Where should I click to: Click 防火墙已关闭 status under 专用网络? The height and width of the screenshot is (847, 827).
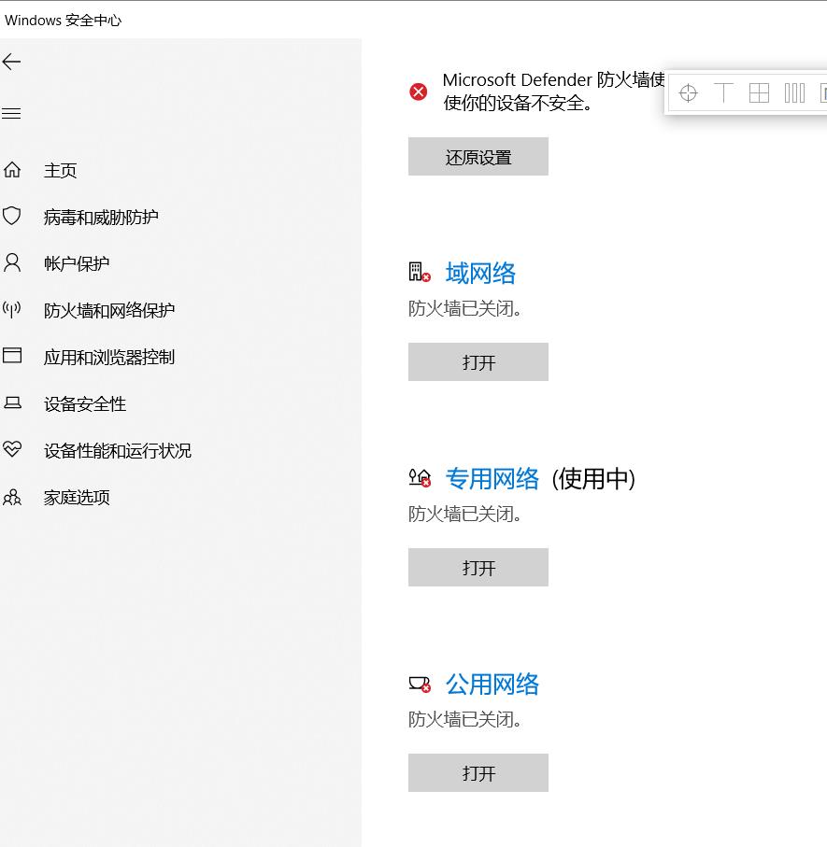pos(464,515)
